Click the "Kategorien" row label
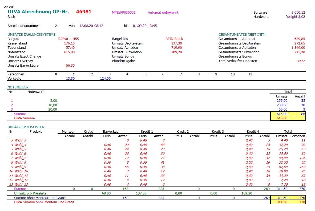 click(x=16, y=74)
